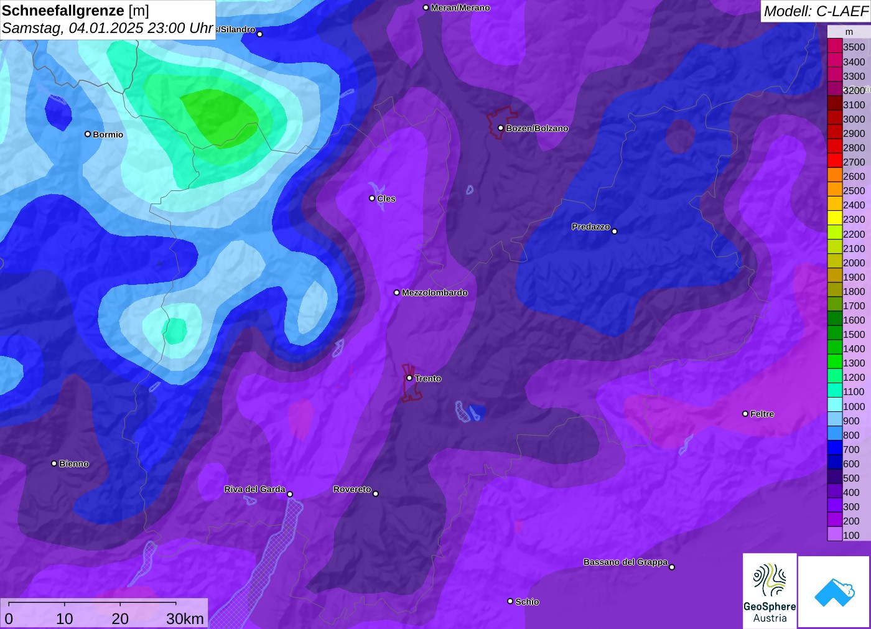Click the red Trento city outline
The height and width of the screenshot is (629, 871).
point(411,383)
